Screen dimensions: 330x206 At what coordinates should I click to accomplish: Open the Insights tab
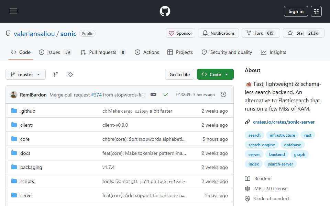(x=273, y=52)
